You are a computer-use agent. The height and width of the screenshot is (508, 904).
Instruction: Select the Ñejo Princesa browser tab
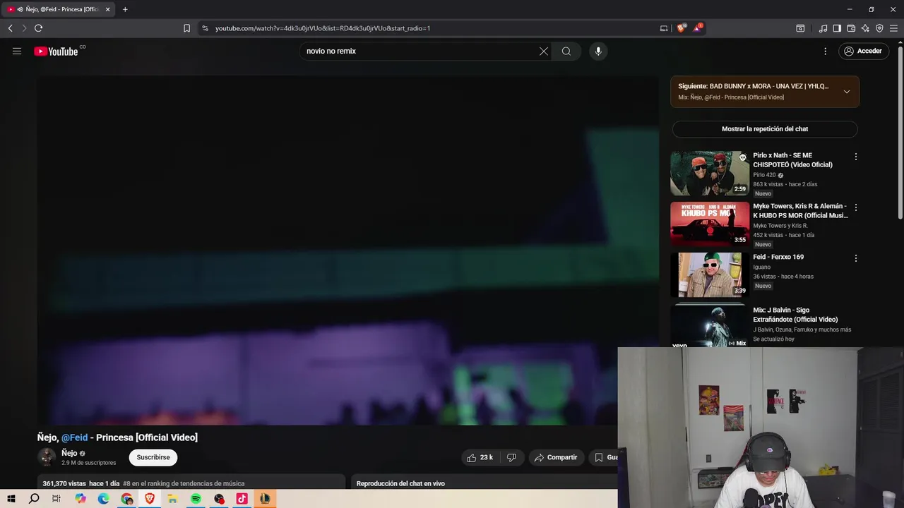pyautogui.click(x=58, y=9)
